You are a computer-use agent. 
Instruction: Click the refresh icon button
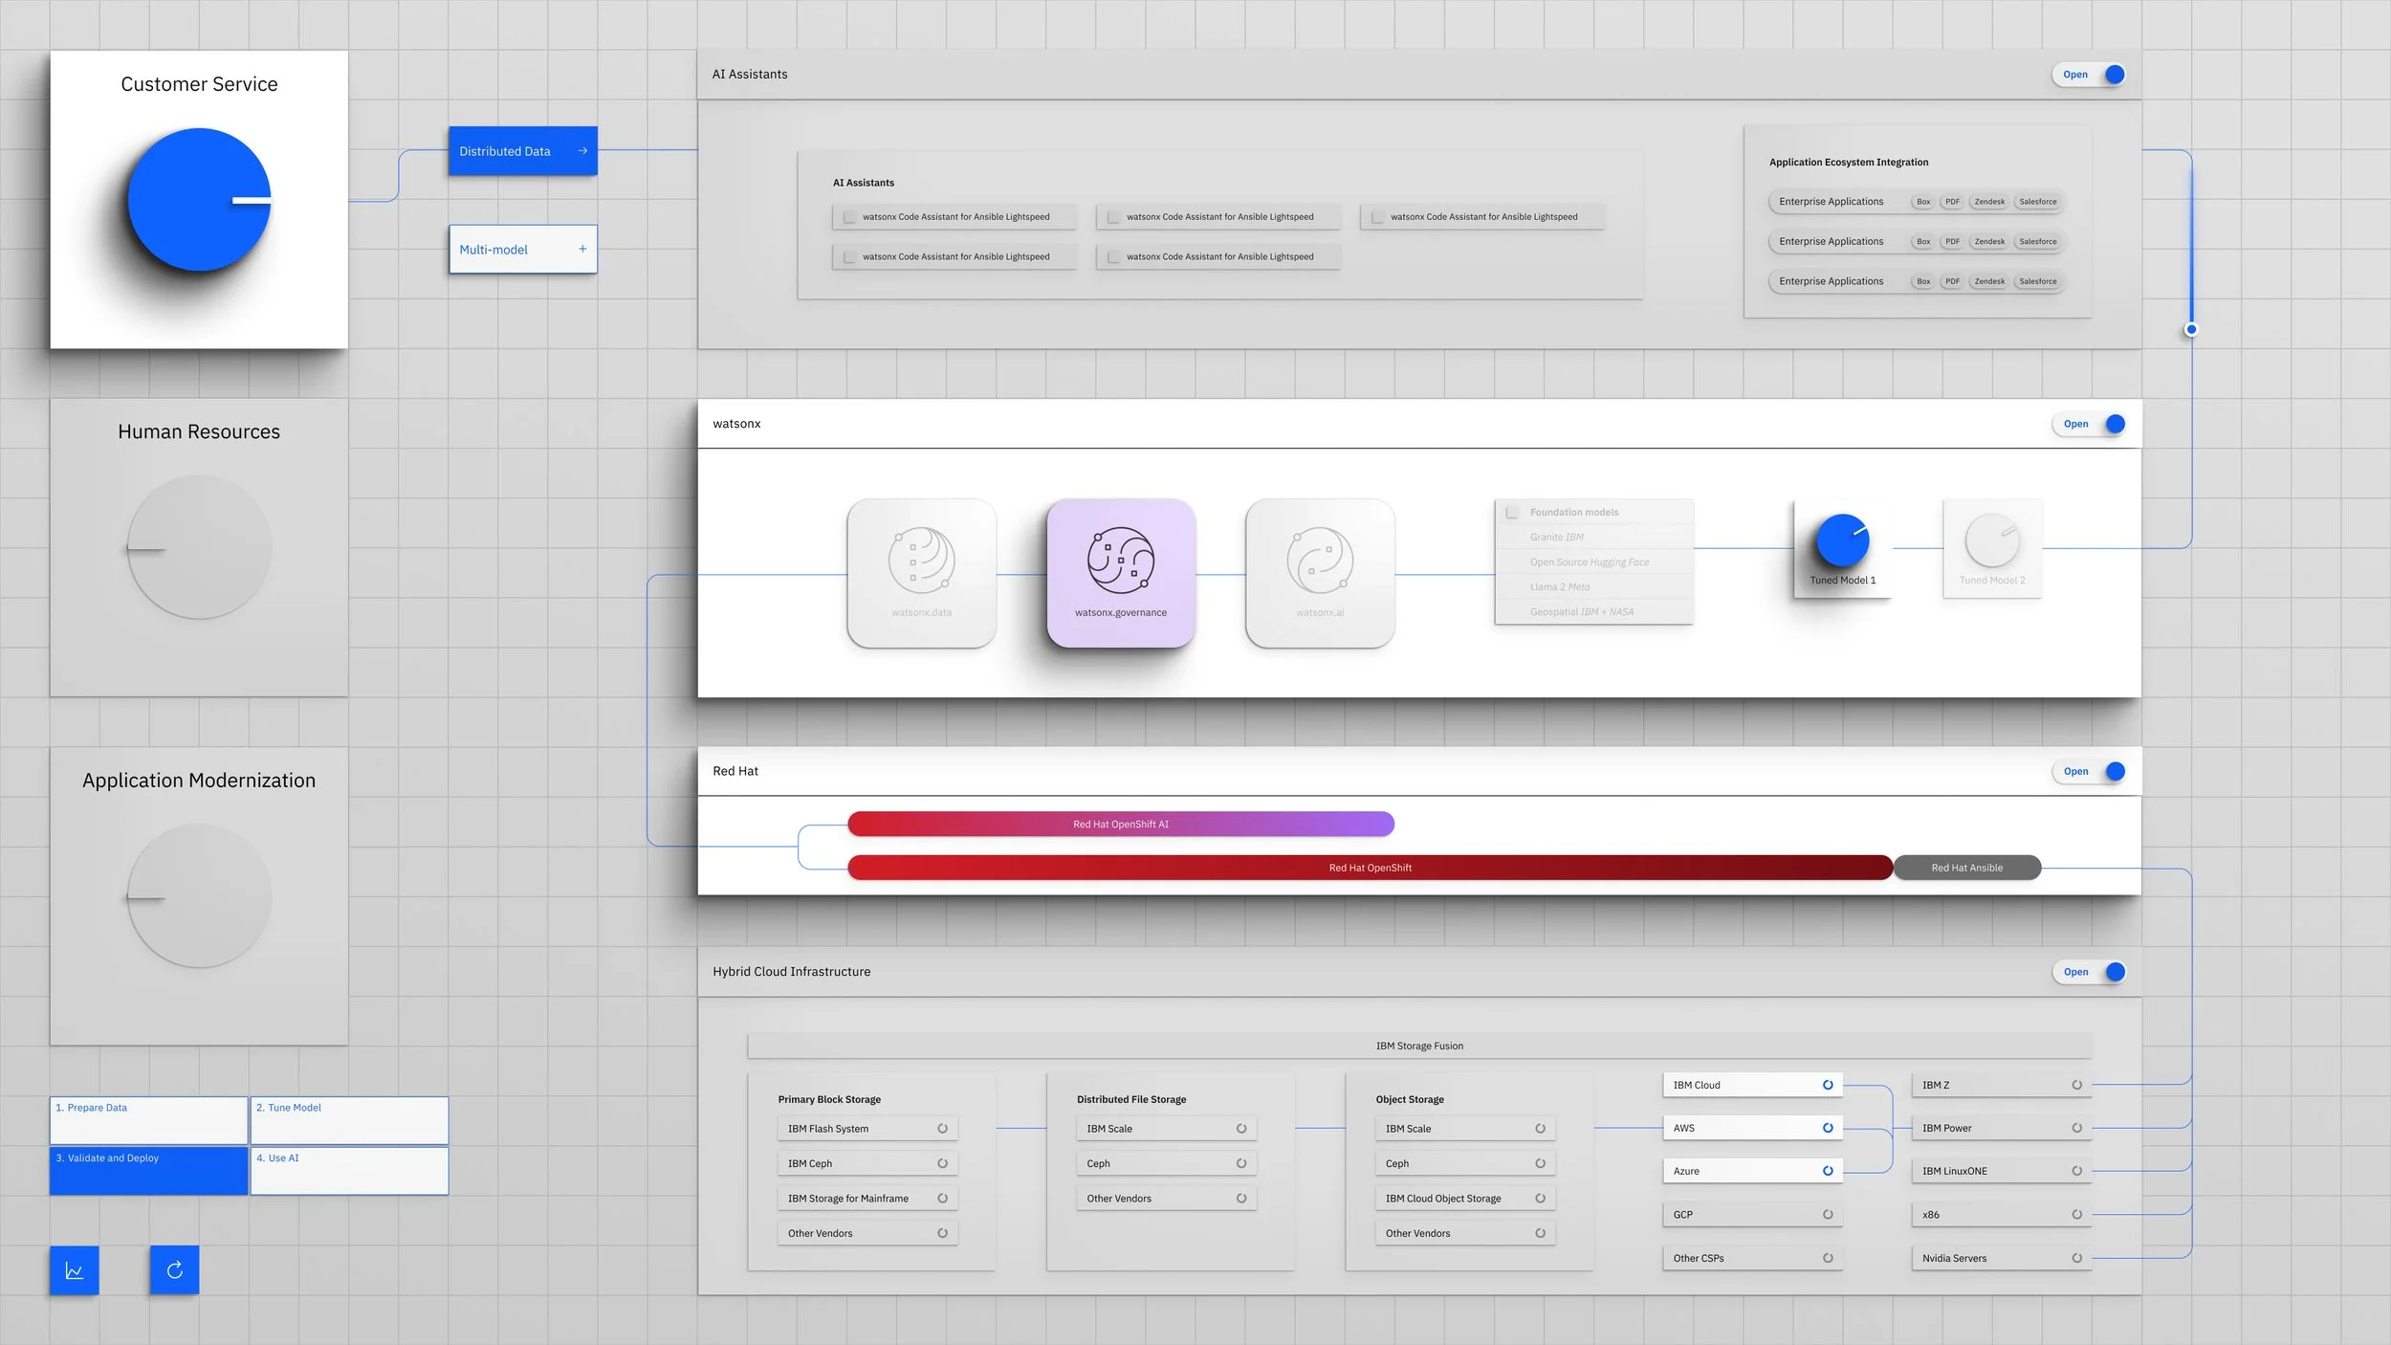(x=174, y=1269)
